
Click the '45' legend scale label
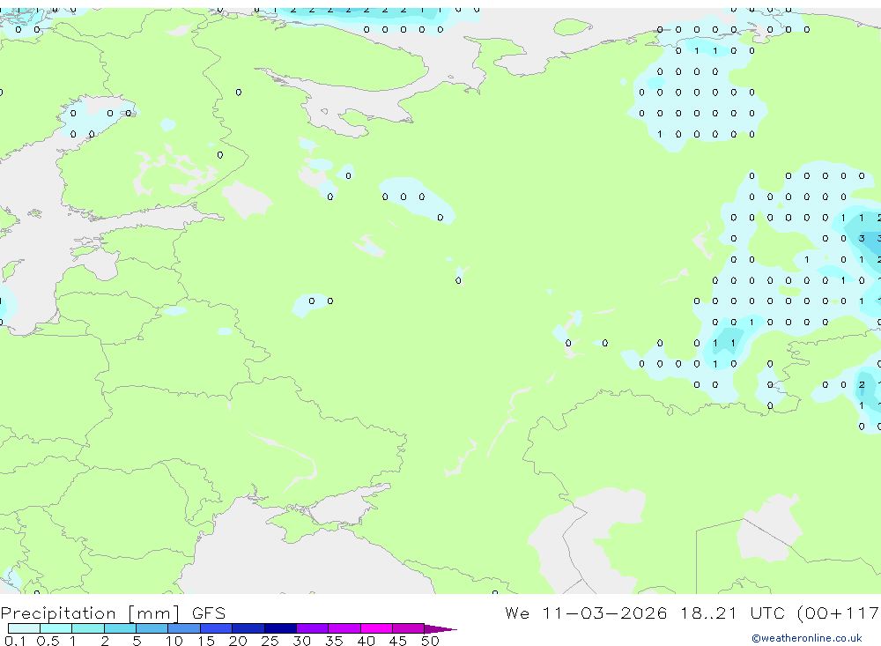[x=398, y=641]
